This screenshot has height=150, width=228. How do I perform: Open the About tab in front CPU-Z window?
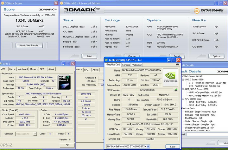coord(51,69)
